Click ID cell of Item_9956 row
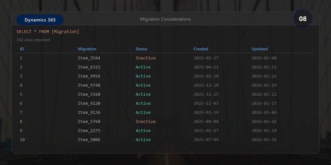 (21, 76)
